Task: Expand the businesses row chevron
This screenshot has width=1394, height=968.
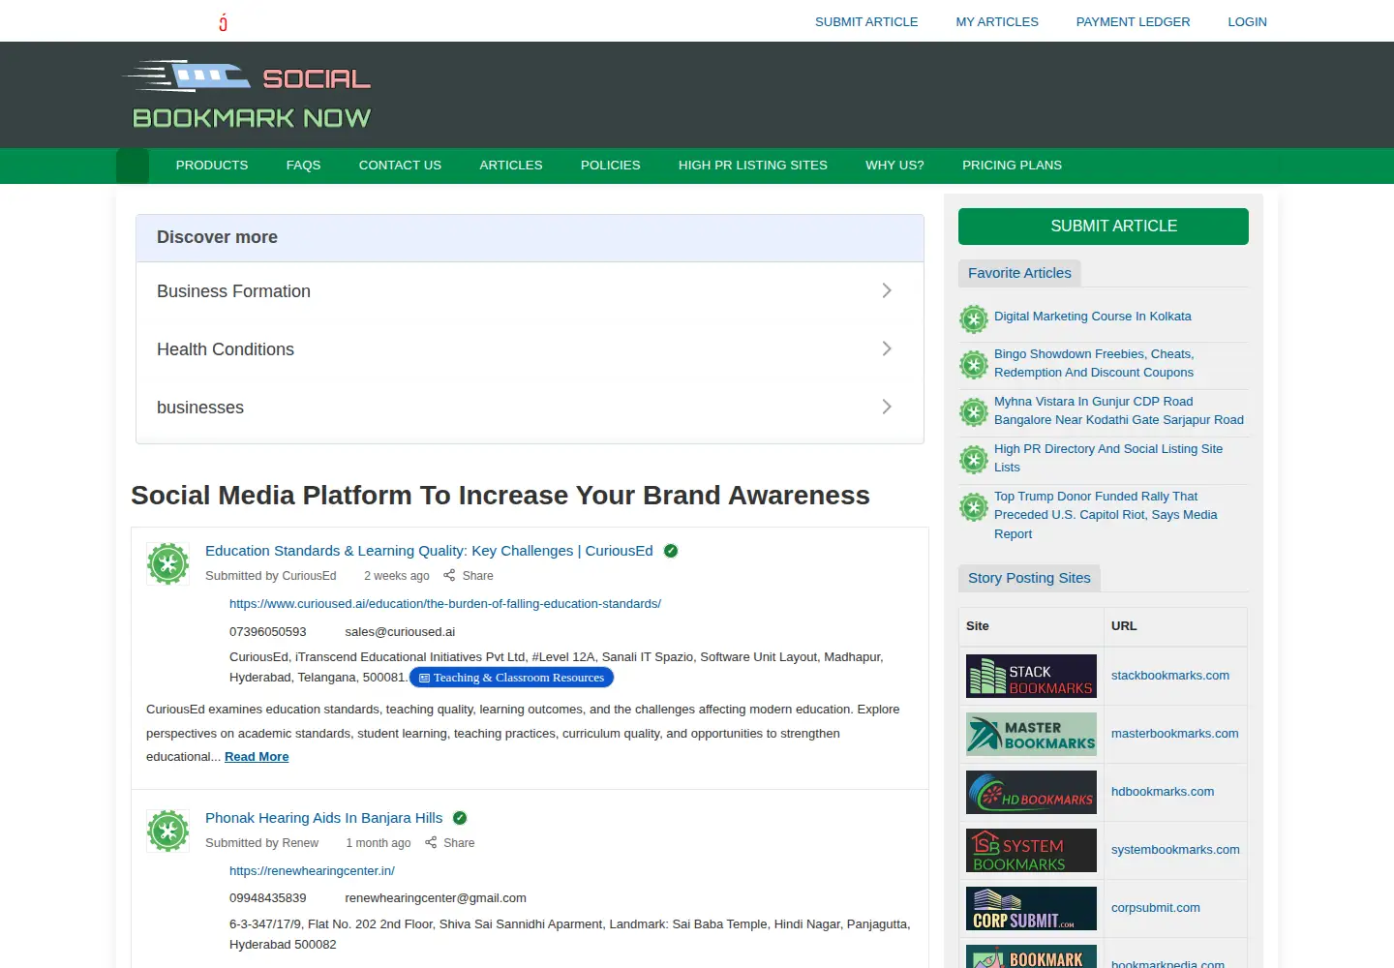Action: click(887, 407)
